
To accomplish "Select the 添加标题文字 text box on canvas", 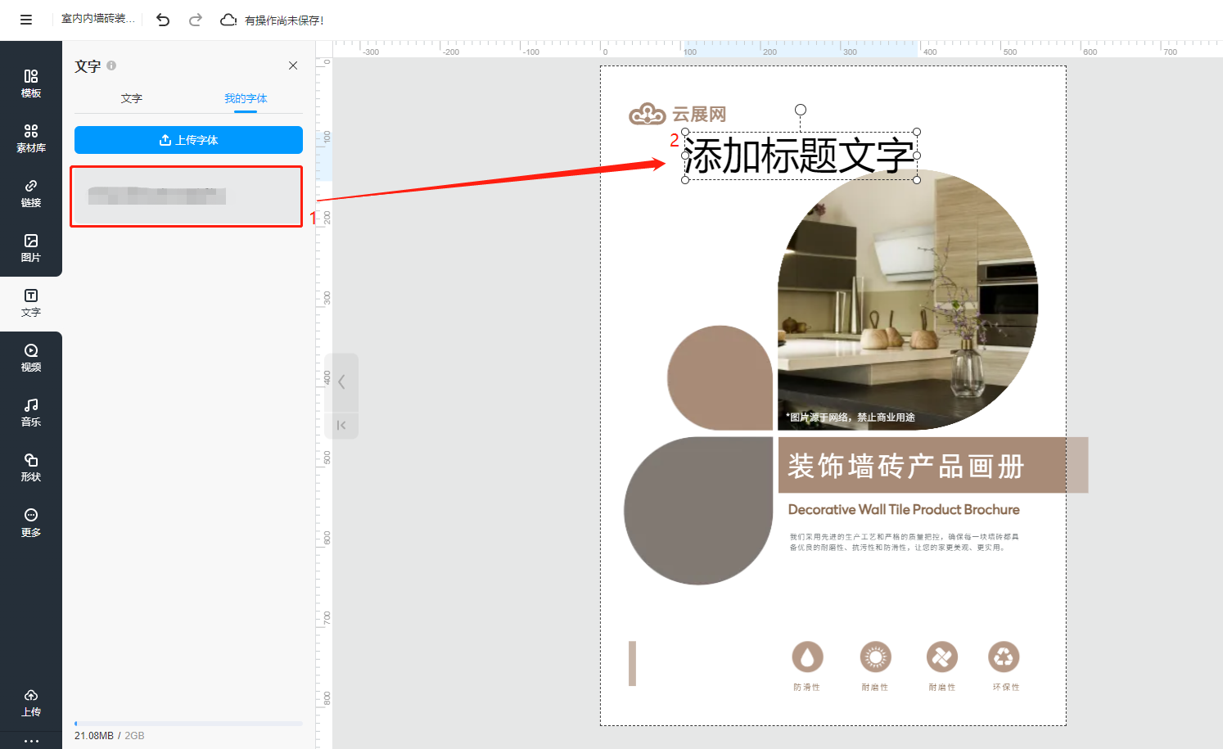I will click(800, 156).
